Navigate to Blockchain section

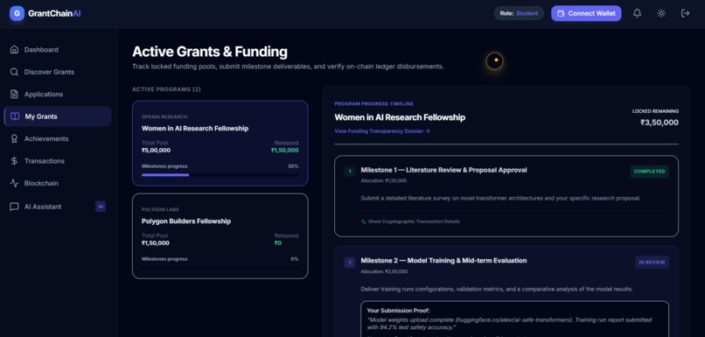point(58,183)
